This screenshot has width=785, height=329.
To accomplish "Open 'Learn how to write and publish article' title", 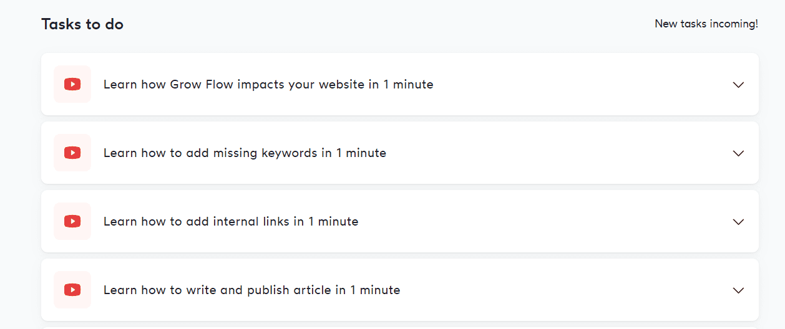I will point(251,290).
